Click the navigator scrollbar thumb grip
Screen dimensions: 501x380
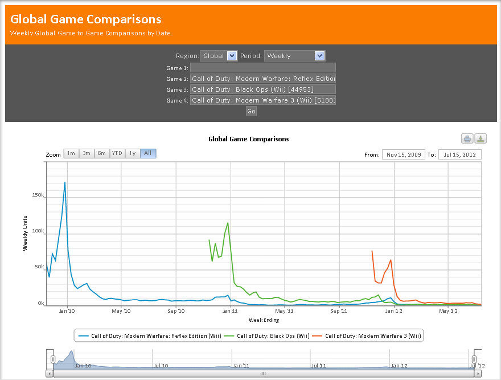coord(264,374)
